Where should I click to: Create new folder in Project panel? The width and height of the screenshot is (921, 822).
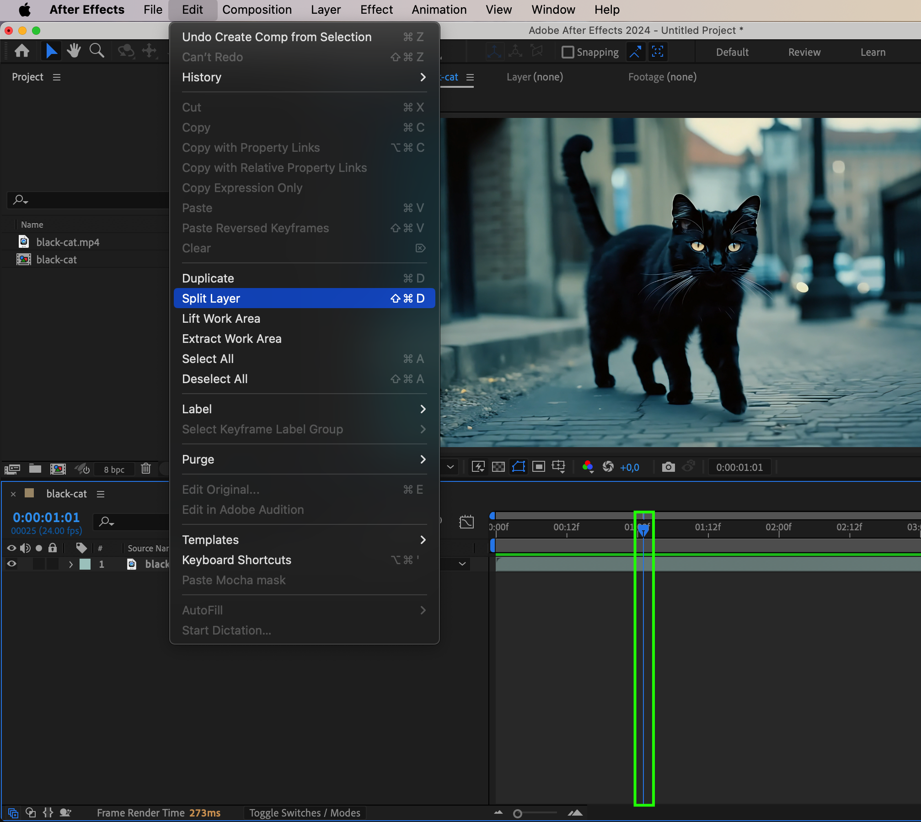[35, 469]
